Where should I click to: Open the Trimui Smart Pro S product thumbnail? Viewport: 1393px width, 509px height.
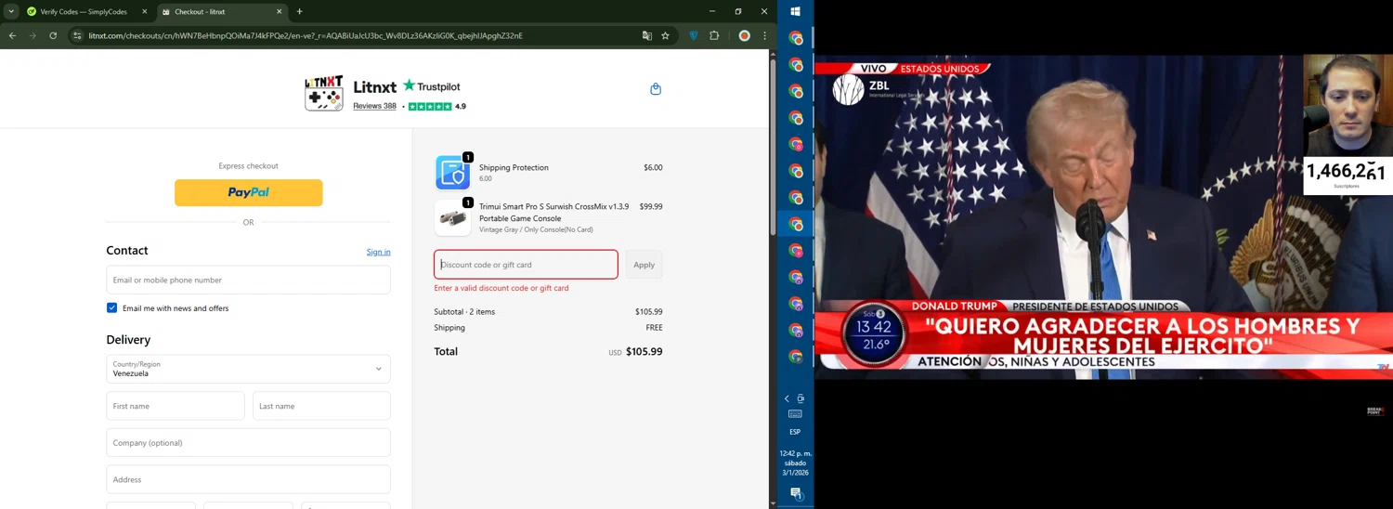[x=452, y=217]
